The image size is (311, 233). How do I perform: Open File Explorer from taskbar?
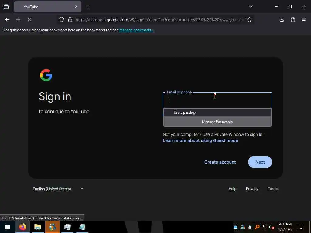pyautogui.click(x=37, y=227)
